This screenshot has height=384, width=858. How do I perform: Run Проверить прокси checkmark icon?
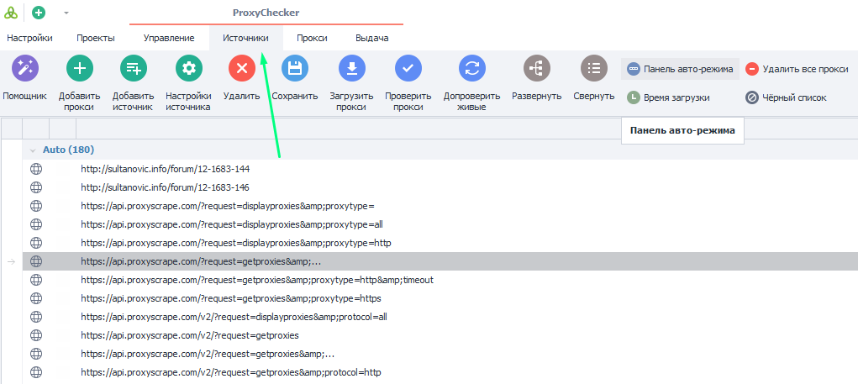point(408,69)
